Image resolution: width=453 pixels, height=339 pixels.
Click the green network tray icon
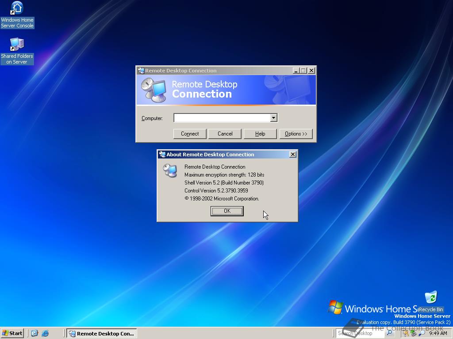[x=414, y=333]
